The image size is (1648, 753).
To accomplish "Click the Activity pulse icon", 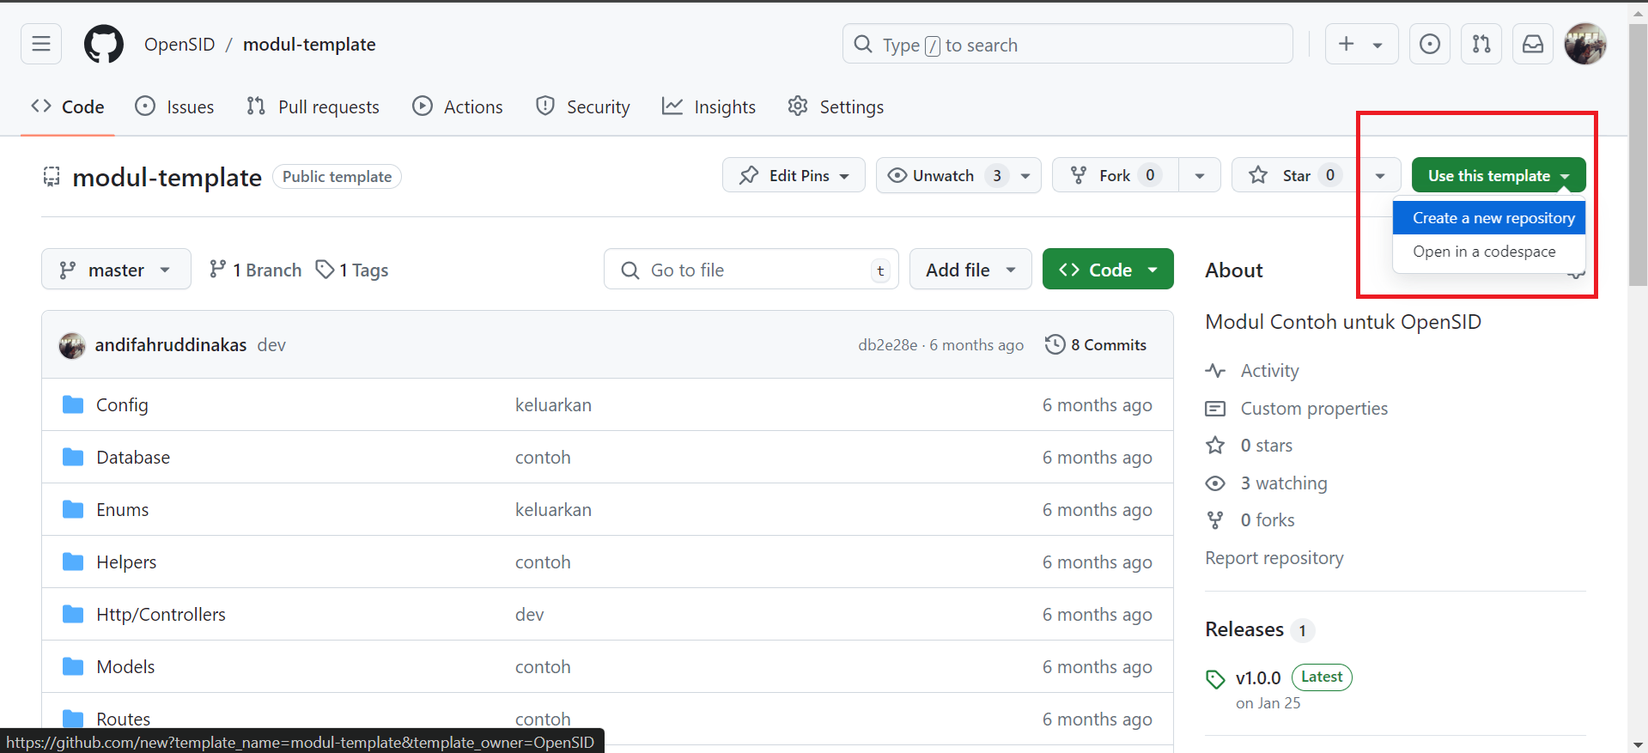I will click(1215, 371).
